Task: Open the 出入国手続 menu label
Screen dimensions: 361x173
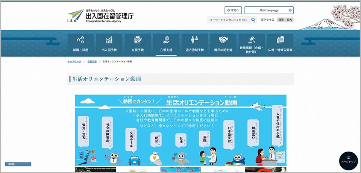Action: point(109,50)
